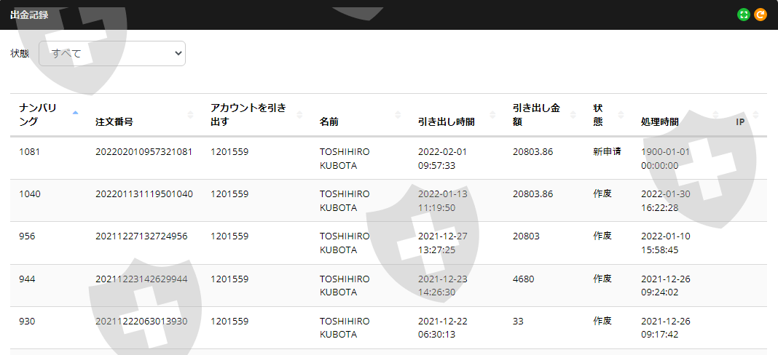Click the 引き出し時間 column header text
The image size is (778, 355).
pos(447,122)
